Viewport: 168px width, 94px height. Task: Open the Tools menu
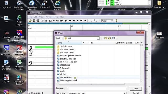pyautogui.click(x=56, y=17)
